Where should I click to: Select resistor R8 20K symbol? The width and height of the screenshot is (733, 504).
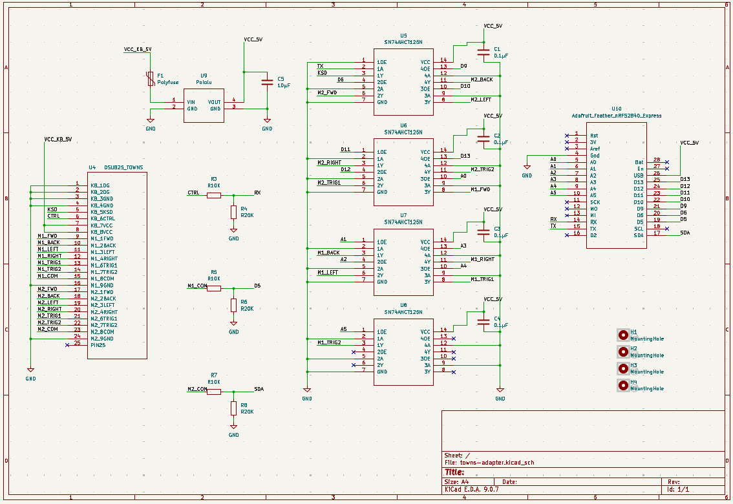pyautogui.click(x=233, y=408)
